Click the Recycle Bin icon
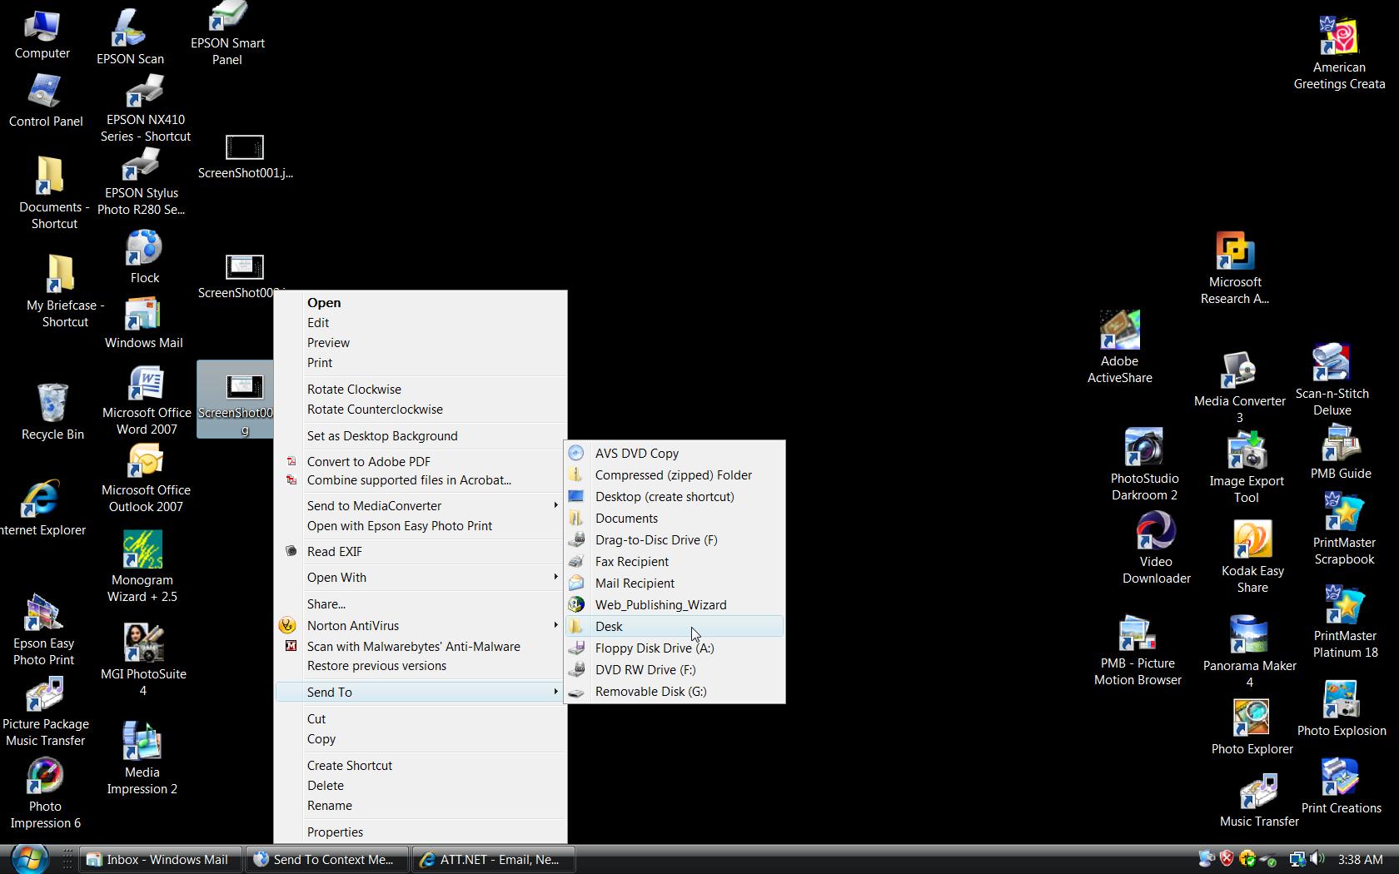Image resolution: width=1399 pixels, height=874 pixels. [52, 412]
